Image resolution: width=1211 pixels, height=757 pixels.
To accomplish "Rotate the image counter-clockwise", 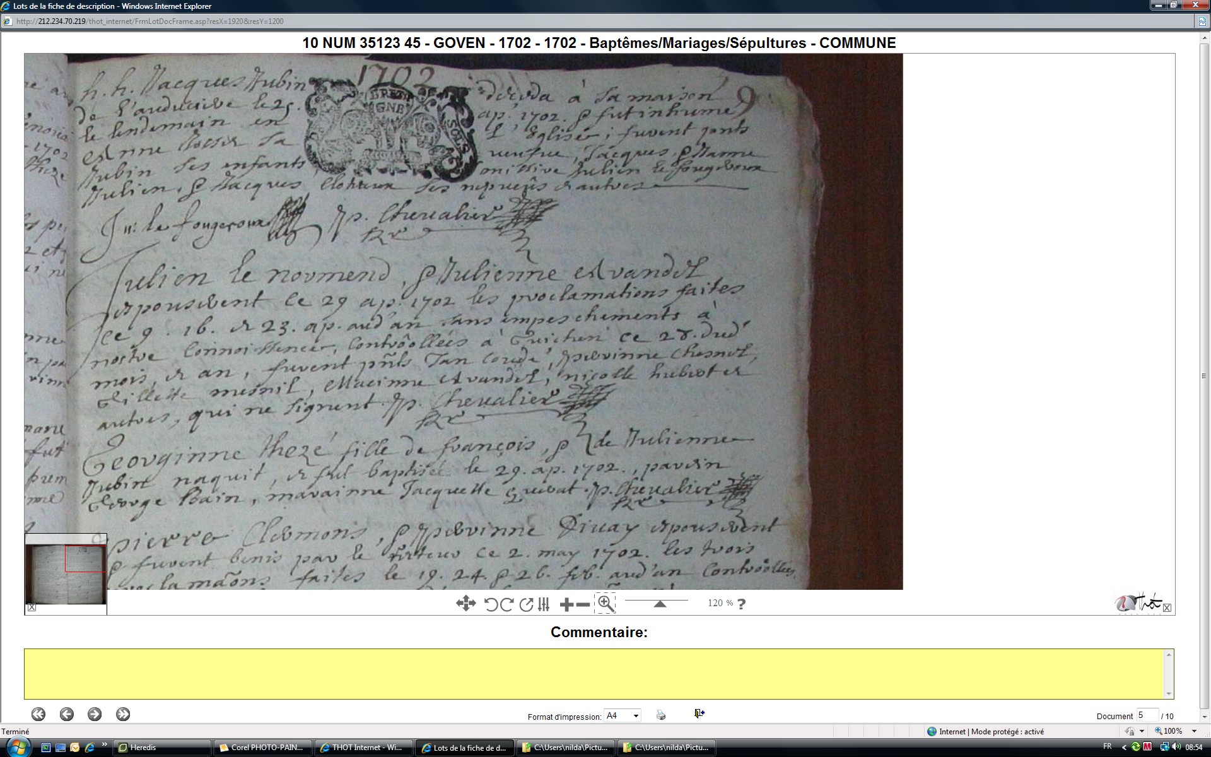I will click(491, 604).
